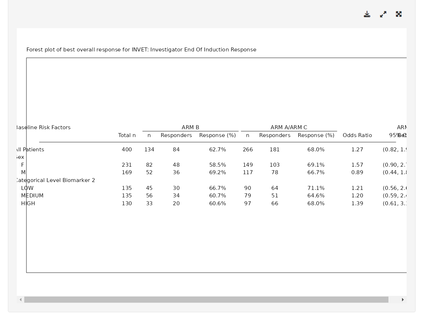Select the LOW biomarker row
This screenshot has width=422, height=318.
click(x=27, y=188)
